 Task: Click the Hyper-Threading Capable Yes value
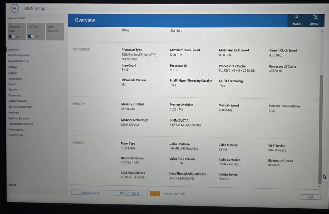pyautogui.click(x=173, y=85)
